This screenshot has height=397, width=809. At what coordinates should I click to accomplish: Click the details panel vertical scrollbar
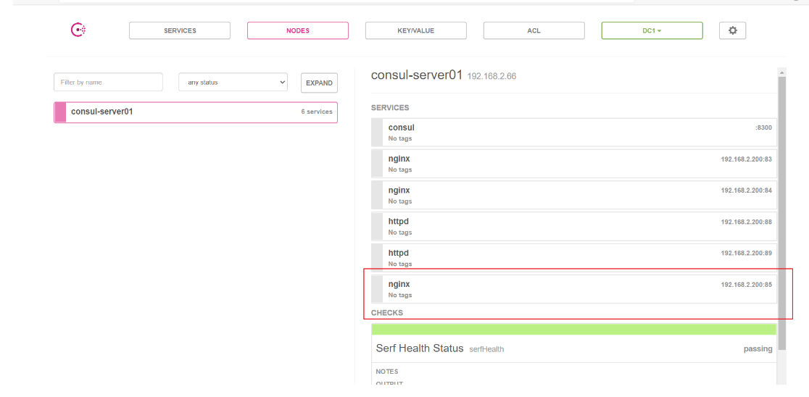781,210
